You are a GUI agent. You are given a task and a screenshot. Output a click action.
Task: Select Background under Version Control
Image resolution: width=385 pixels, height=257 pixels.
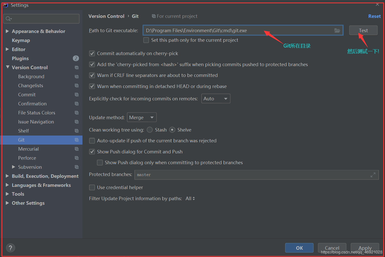[x=31, y=76]
